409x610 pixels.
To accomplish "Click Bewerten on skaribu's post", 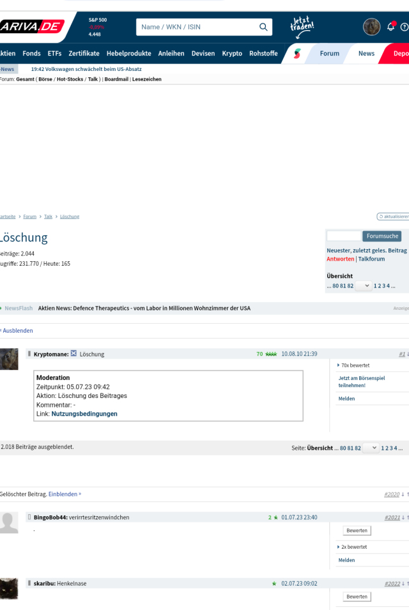I will pos(357,597).
